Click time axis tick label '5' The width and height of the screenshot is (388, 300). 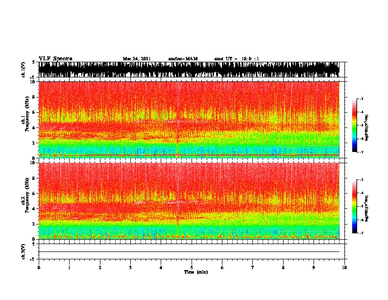tap(192, 268)
